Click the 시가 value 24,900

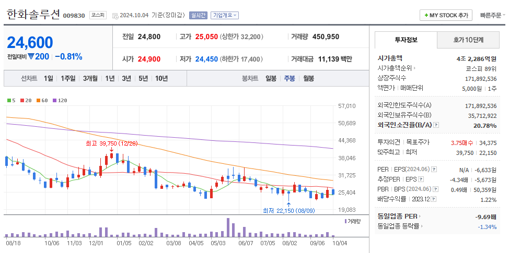pos(149,59)
